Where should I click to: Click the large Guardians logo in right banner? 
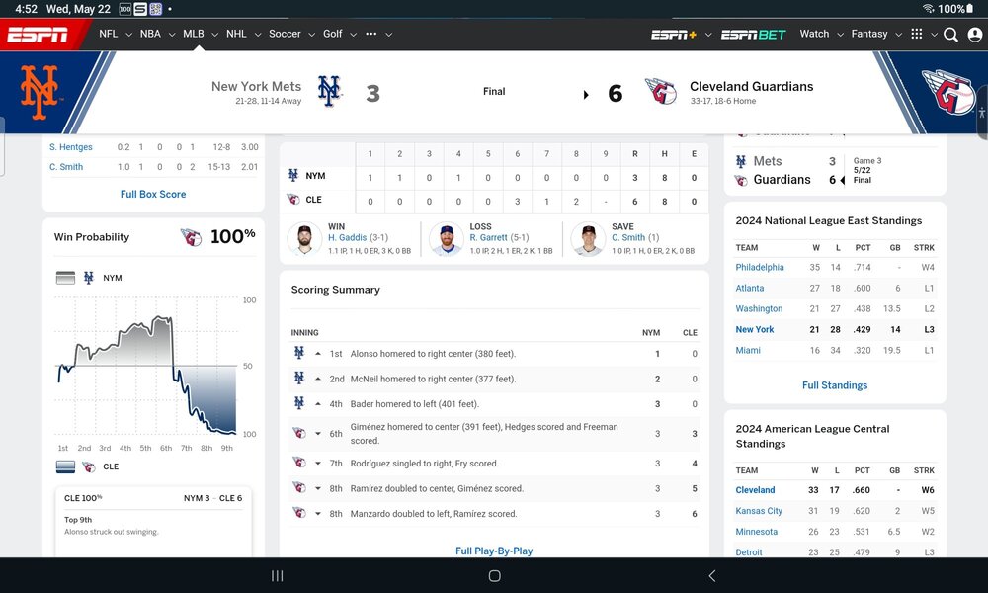click(949, 92)
